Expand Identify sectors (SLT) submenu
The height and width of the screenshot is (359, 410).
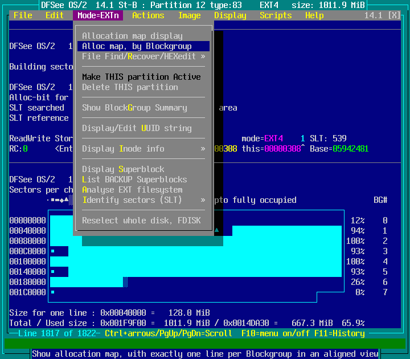[143, 200]
